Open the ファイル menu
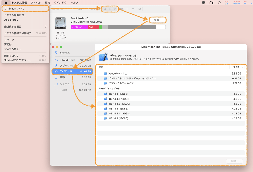Screen dimensions: 253x172 coord(36,3)
